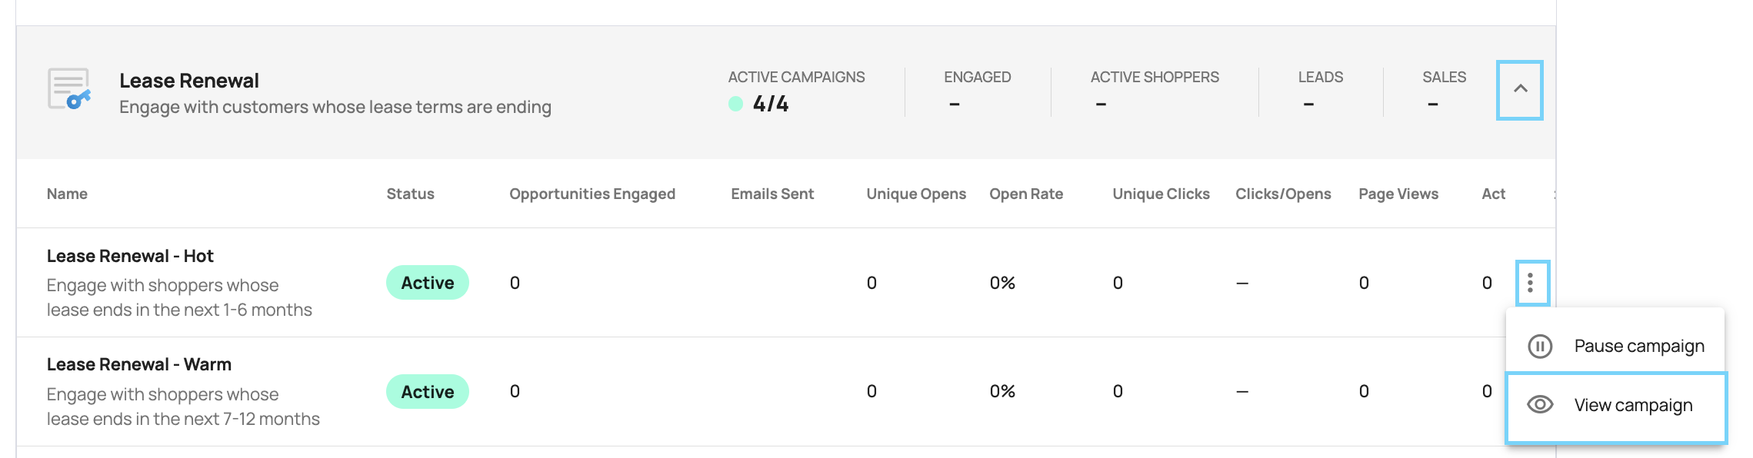The width and height of the screenshot is (1753, 458).
Task: Sort by Unique Clicks column header
Action: [x=1161, y=194]
